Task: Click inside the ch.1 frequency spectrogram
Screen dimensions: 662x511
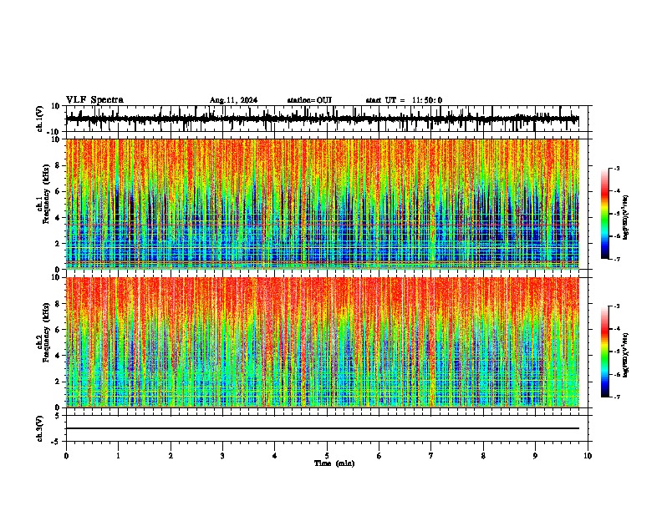Action: [323, 204]
